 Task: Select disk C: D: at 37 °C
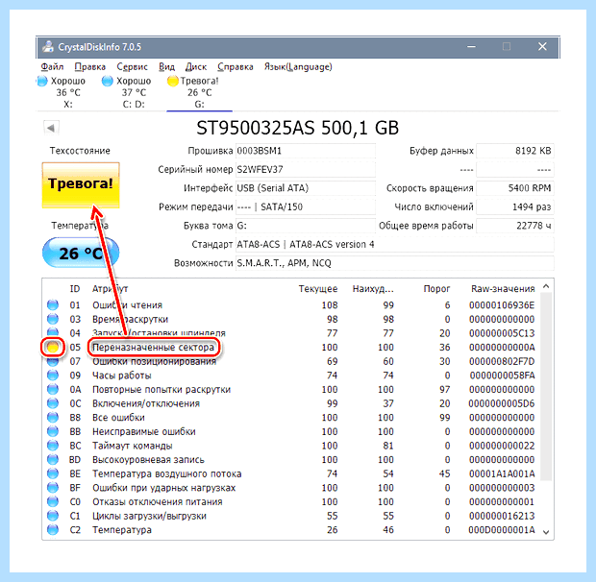tap(128, 92)
